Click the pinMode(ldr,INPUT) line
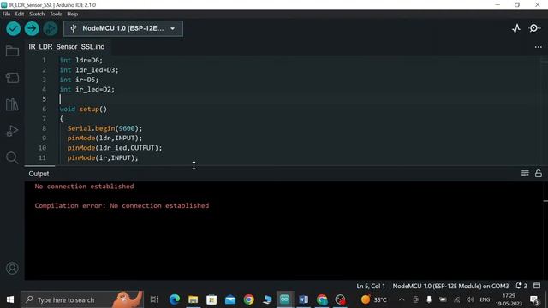 pos(104,139)
